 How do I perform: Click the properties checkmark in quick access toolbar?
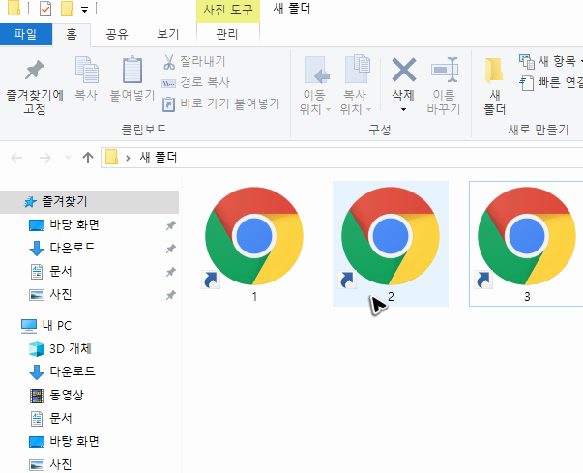(x=45, y=9)
